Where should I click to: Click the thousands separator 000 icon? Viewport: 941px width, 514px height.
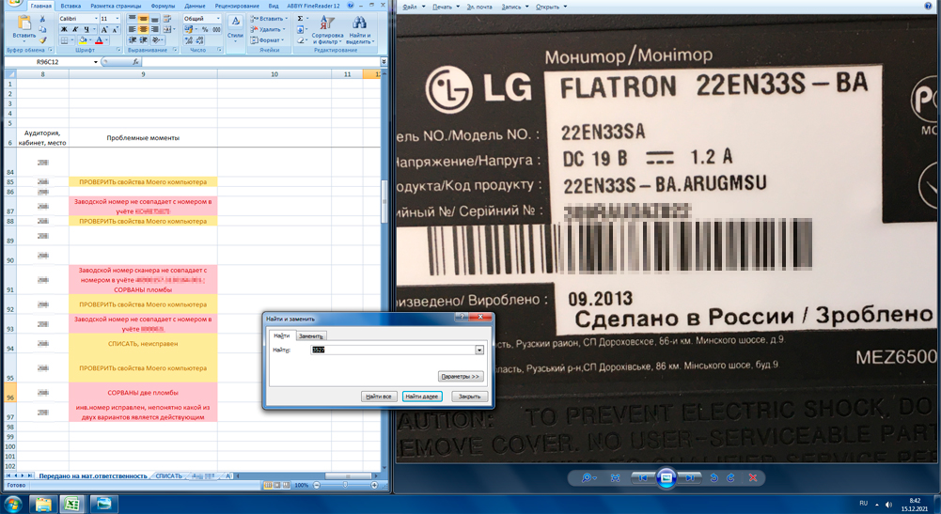click(x=216, y=29)
